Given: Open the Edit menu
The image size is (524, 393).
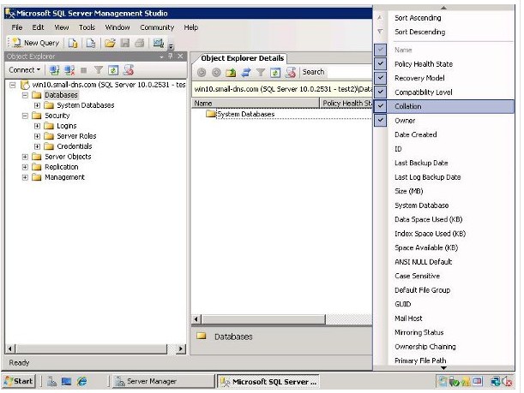Looking at the screenshot, I should click(38, 27).
